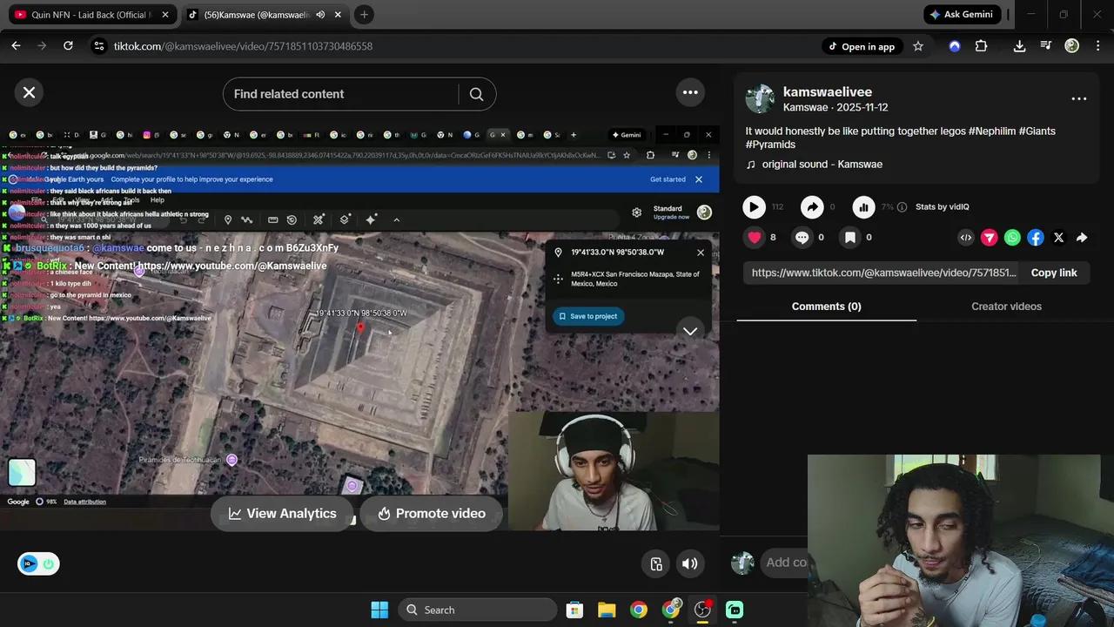Bookmark this page with the star icon
This screenshot has height=627, width=1114.
tap(917, 46)
